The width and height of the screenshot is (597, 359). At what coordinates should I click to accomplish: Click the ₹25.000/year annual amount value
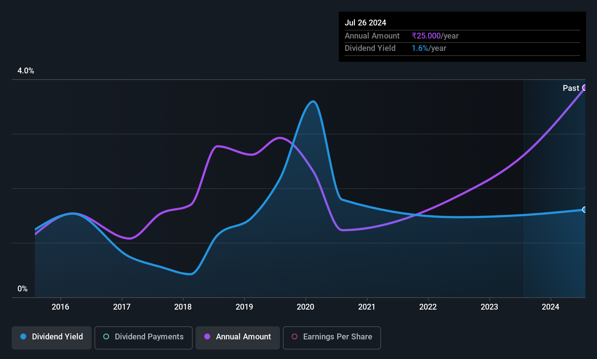pos(435,36)
